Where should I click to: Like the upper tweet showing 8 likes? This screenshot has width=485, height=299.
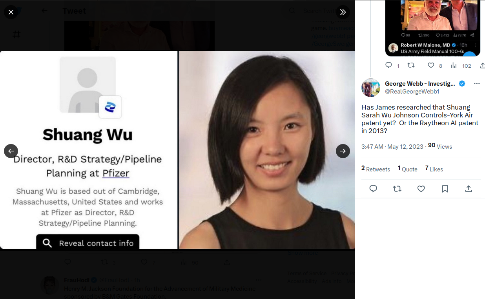(434, 65)
